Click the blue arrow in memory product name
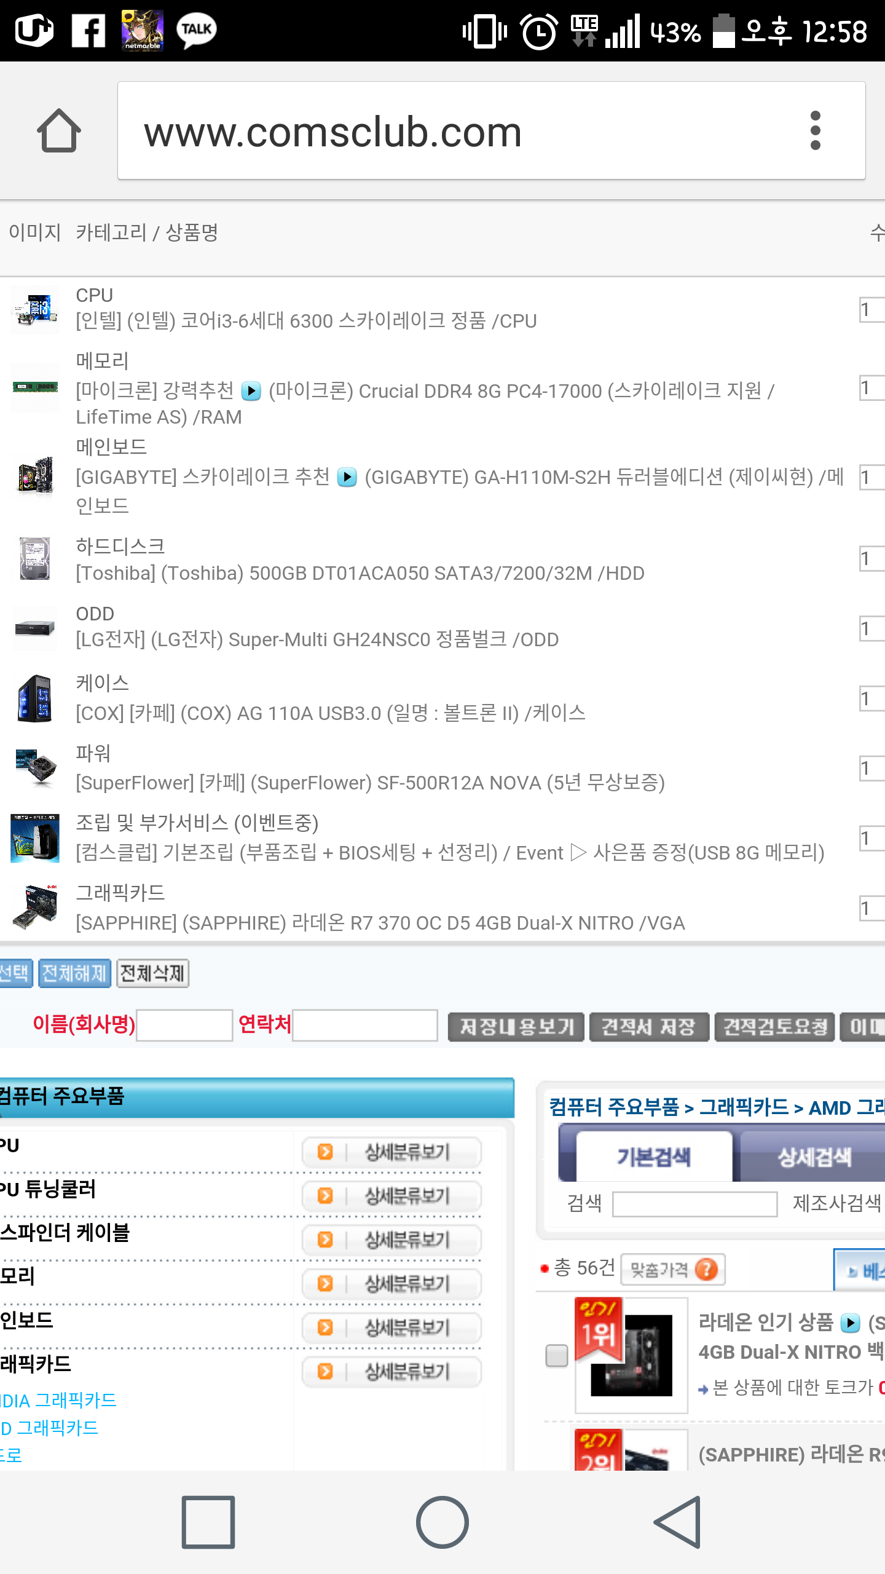885x1574 pixels. click(251, 391)
